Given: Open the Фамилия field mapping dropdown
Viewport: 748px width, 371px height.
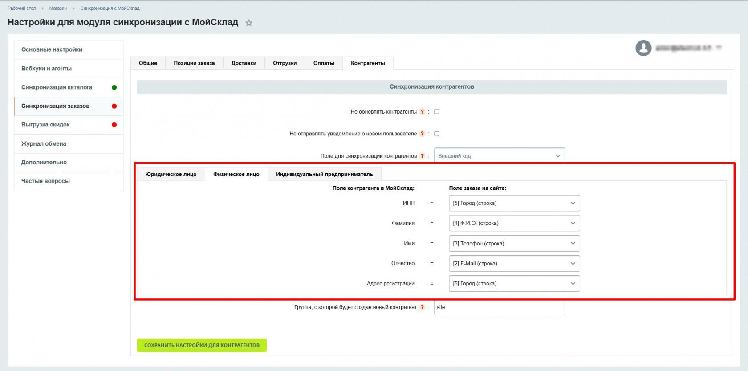Looking at the screenshot, I should click(x=514, y=223).
